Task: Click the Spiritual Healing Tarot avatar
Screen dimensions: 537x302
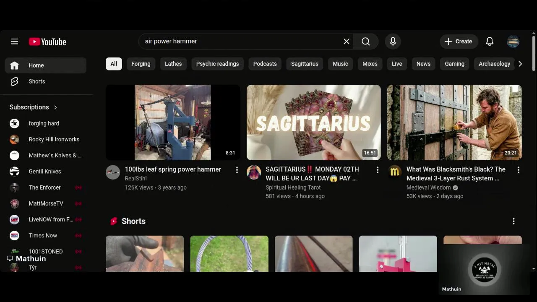Action: [254, 172]
